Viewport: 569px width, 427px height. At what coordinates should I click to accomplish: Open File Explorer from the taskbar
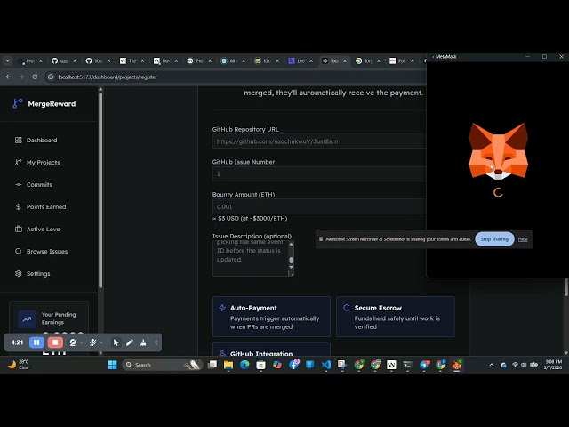[228, 365]
